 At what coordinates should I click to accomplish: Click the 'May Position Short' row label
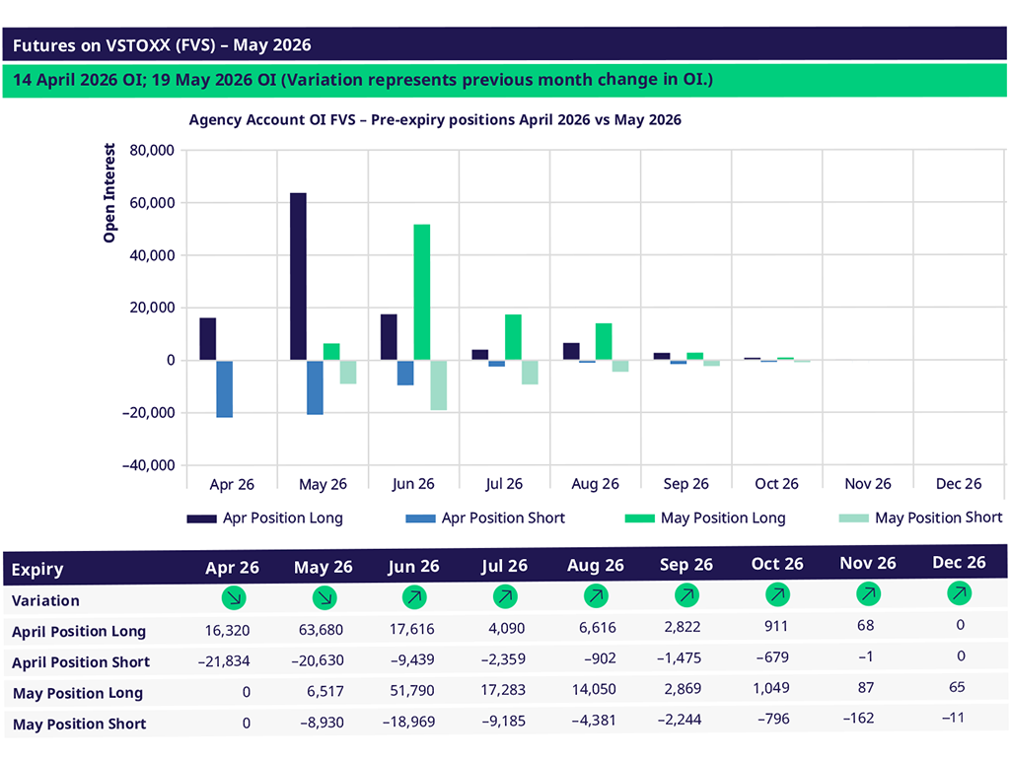(x=79, y=724)
